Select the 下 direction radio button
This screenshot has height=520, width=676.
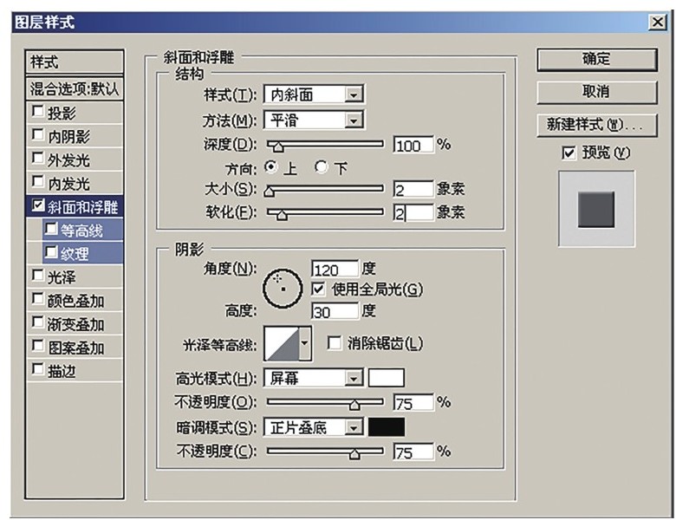pyautogui.click(x=322, y=166)
